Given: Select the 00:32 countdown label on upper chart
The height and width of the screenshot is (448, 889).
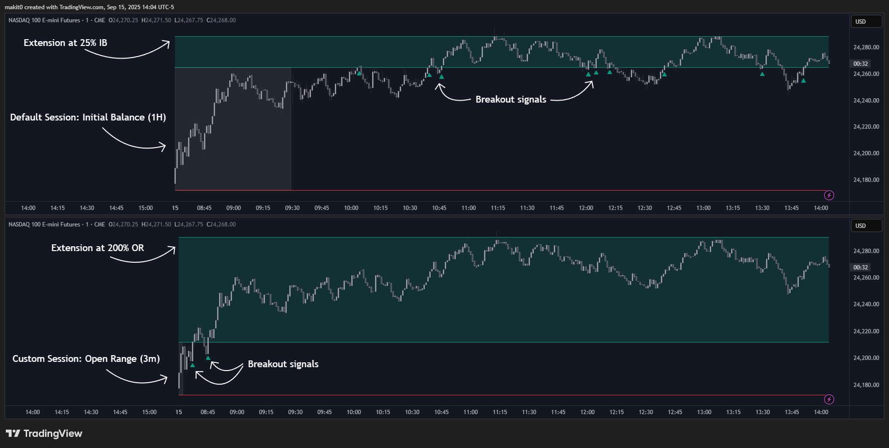Looking at the screenshot, I should coord(860,64).
